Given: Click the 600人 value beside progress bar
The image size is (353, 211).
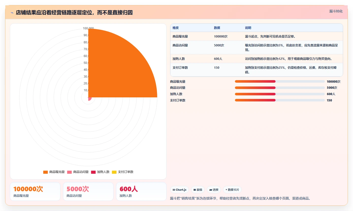Looking at the screenshot, I should 331,94.
